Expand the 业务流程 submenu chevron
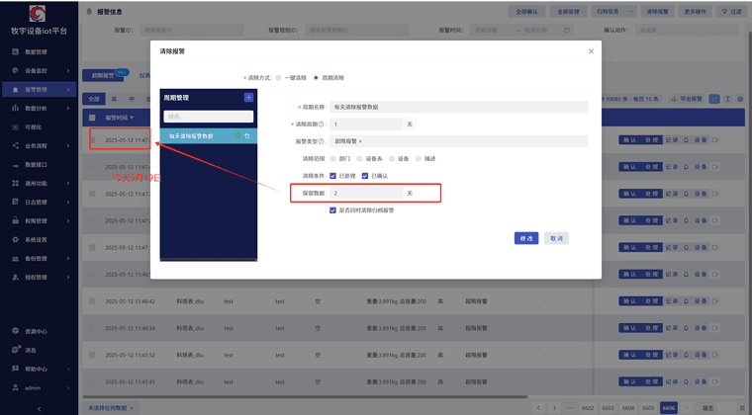The width and height of the screenshot is (752, 415). tap(68, 146)
